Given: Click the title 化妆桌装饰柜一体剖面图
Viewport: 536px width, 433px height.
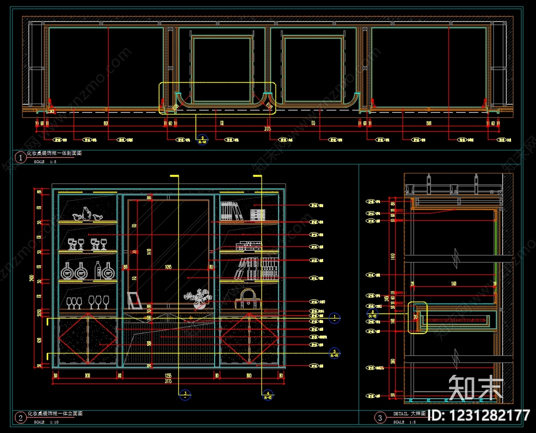Looking at the screenshot, I should point(54,153).
